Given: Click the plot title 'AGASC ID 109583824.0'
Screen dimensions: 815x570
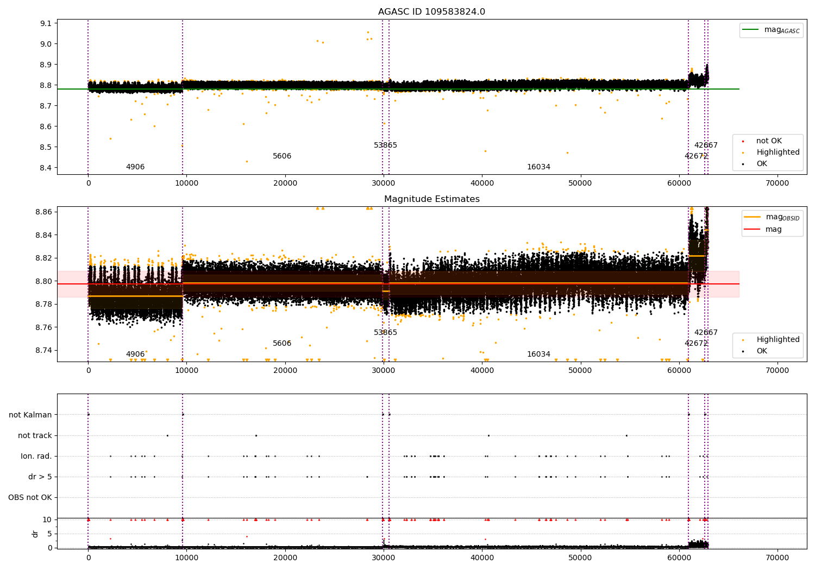Looking at the screenshot, I should [431, 12].
